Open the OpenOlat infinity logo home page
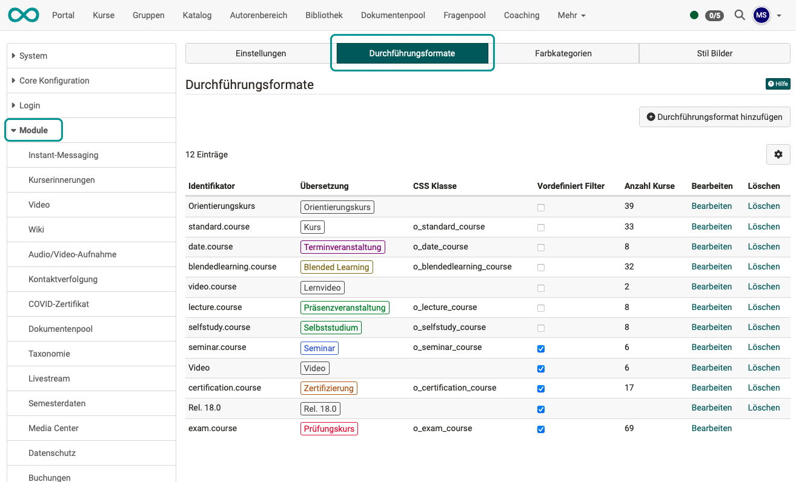The width and height of the screenshot is (796, 482). pyautogui.click(x=23, y=15)
